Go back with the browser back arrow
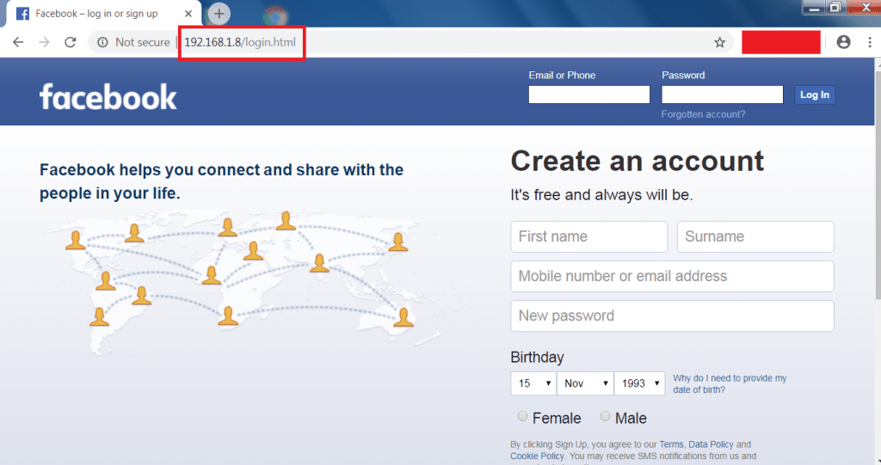Viewport: 881px width, 465px height. [18, 42]
